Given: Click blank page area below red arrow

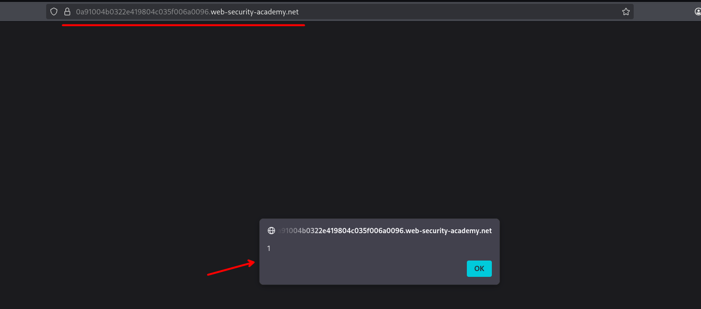Looking at the screenshot, I should tap(226, 295).
